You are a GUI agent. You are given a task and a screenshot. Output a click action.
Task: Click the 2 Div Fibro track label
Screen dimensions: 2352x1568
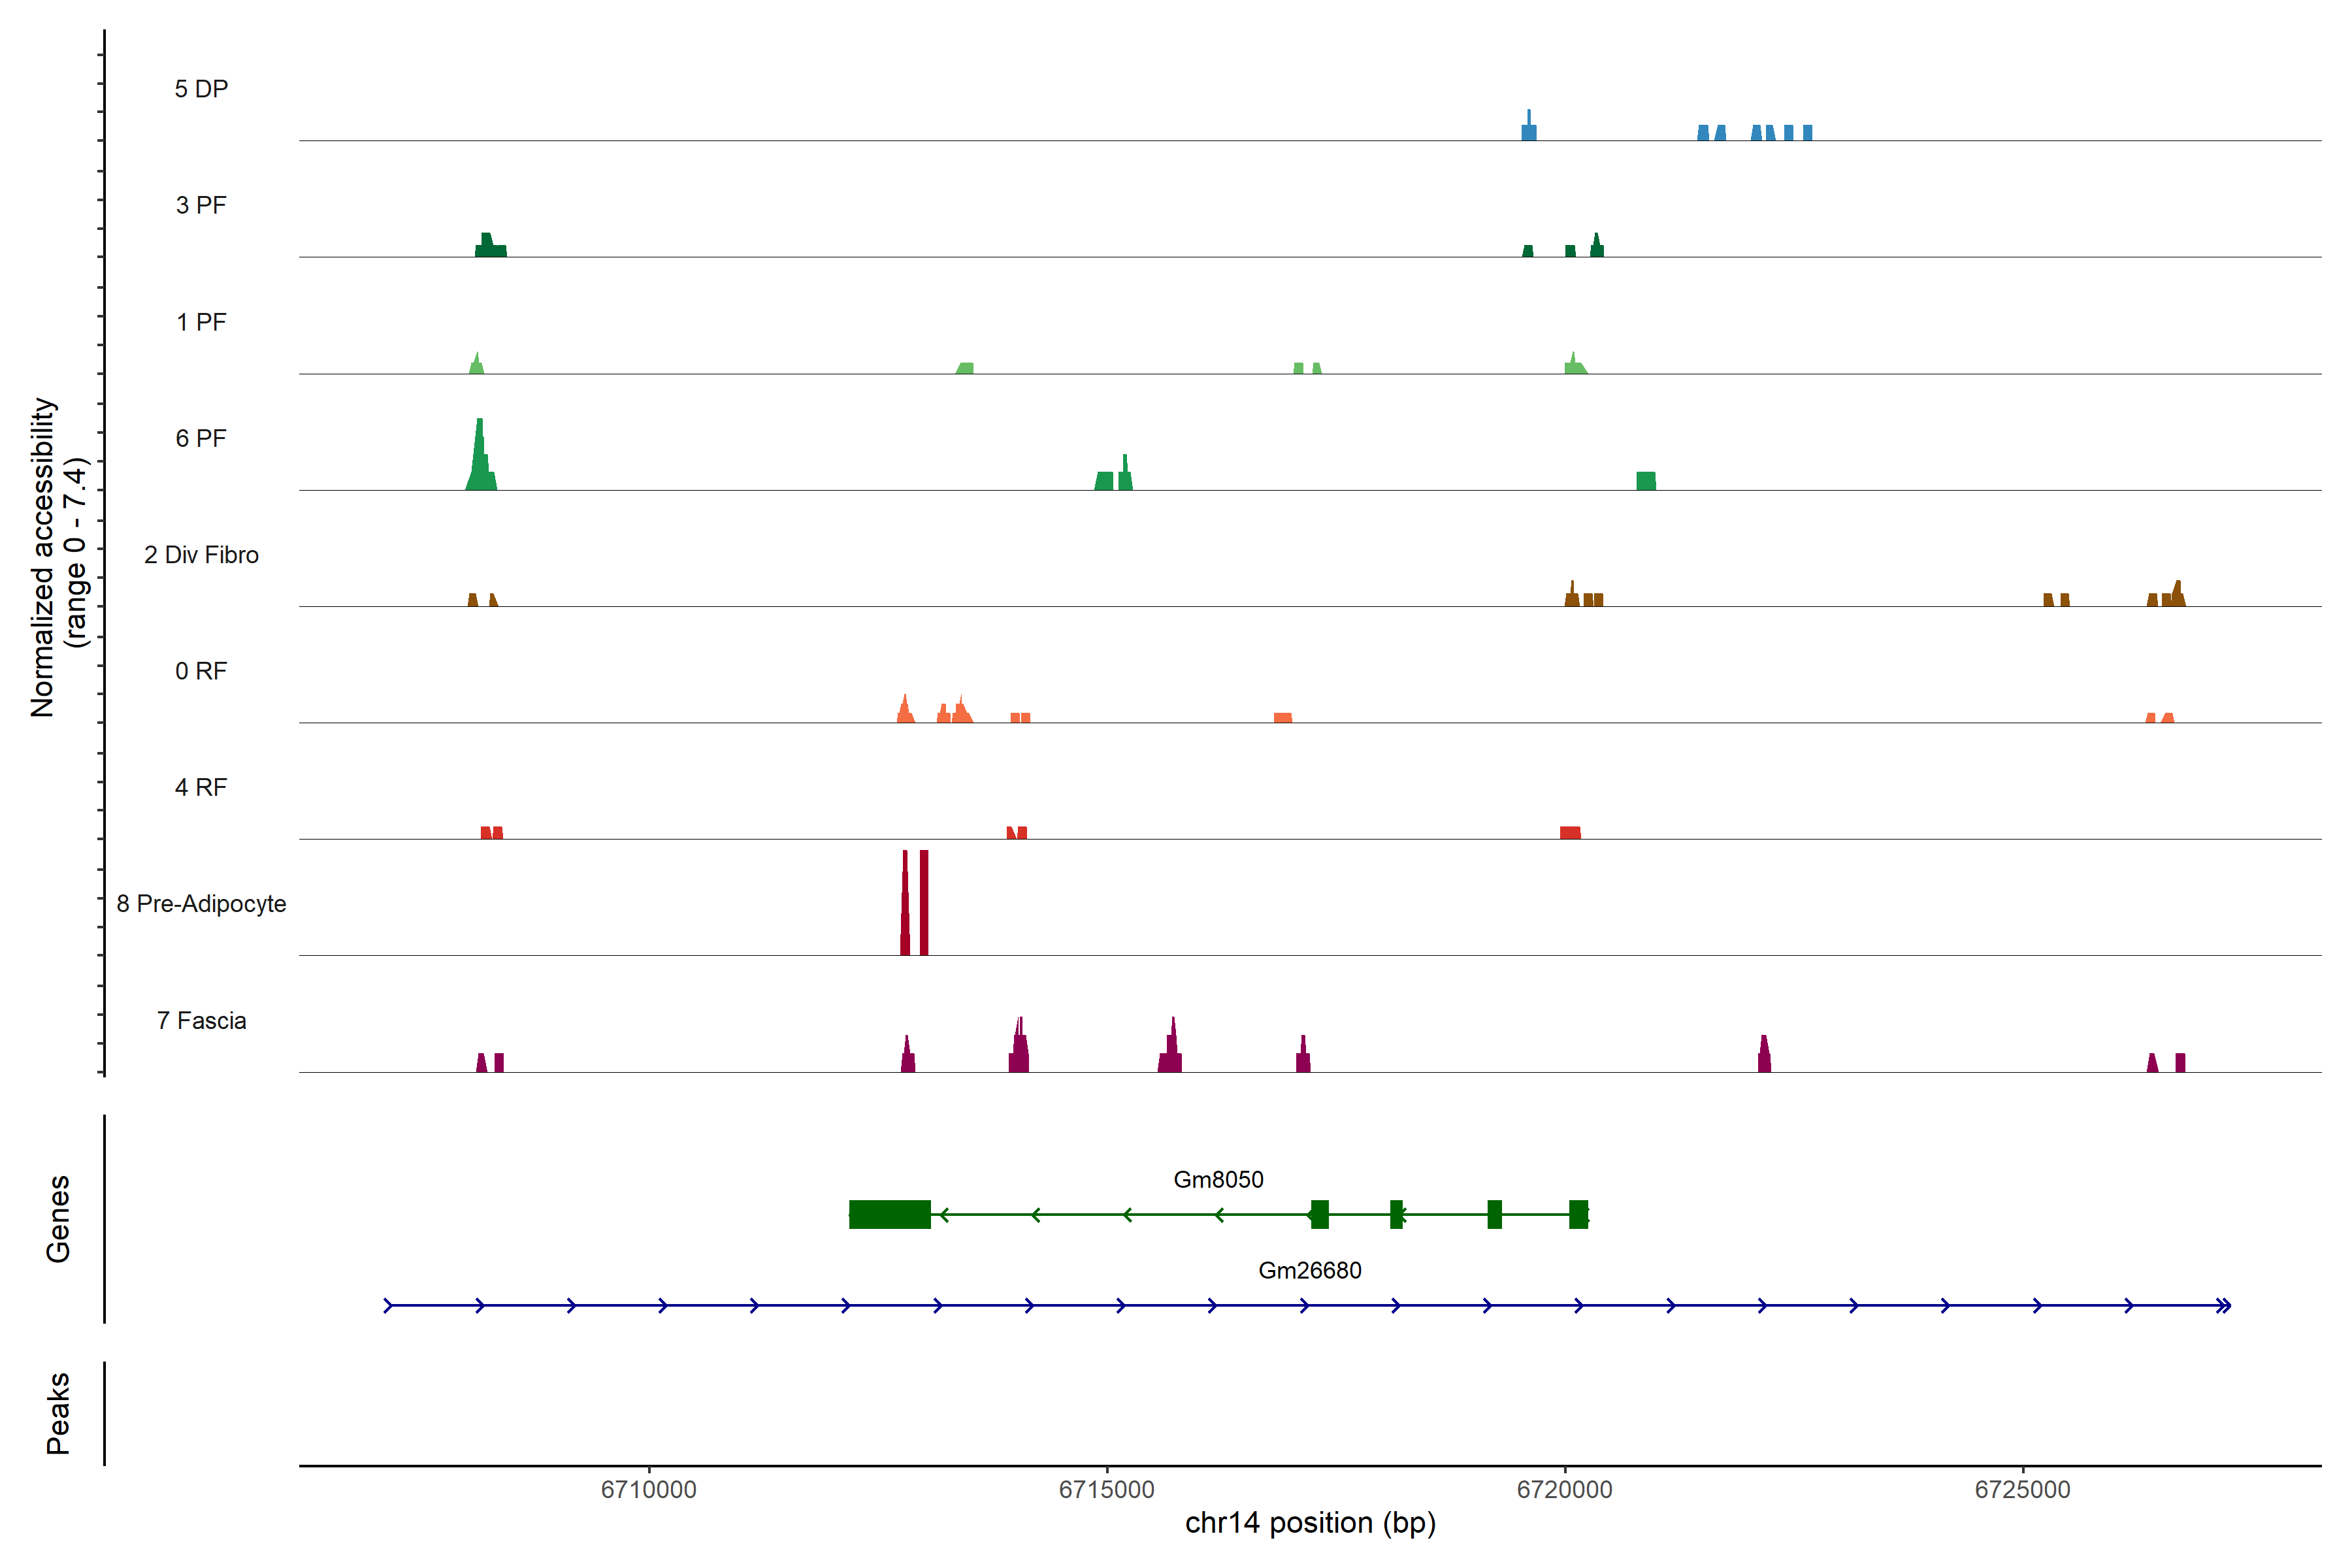click(x=201, y=555)
